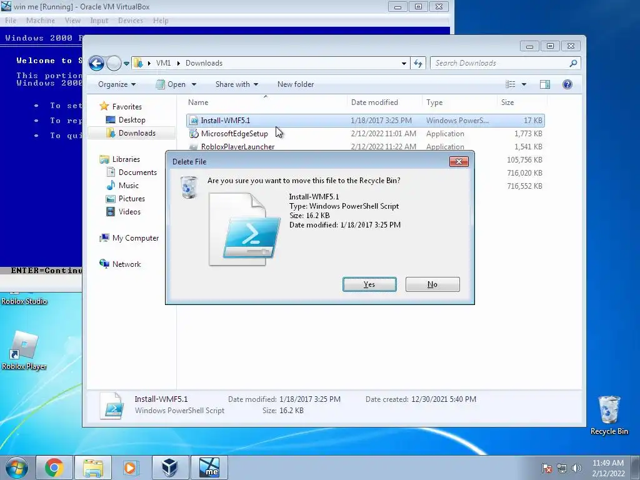Sort files by the Type column

coord(434,102)
